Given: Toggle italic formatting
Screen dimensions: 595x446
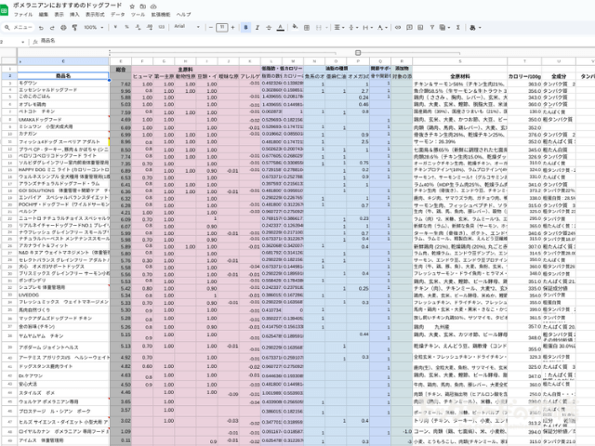Looking at the screenshot, I should [258, 27].
